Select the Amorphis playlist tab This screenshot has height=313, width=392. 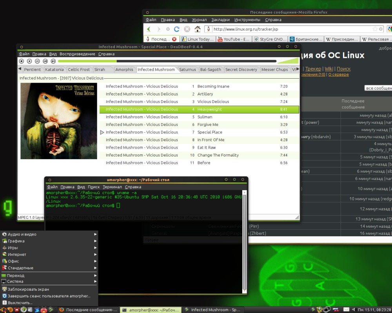coord(124,69)
